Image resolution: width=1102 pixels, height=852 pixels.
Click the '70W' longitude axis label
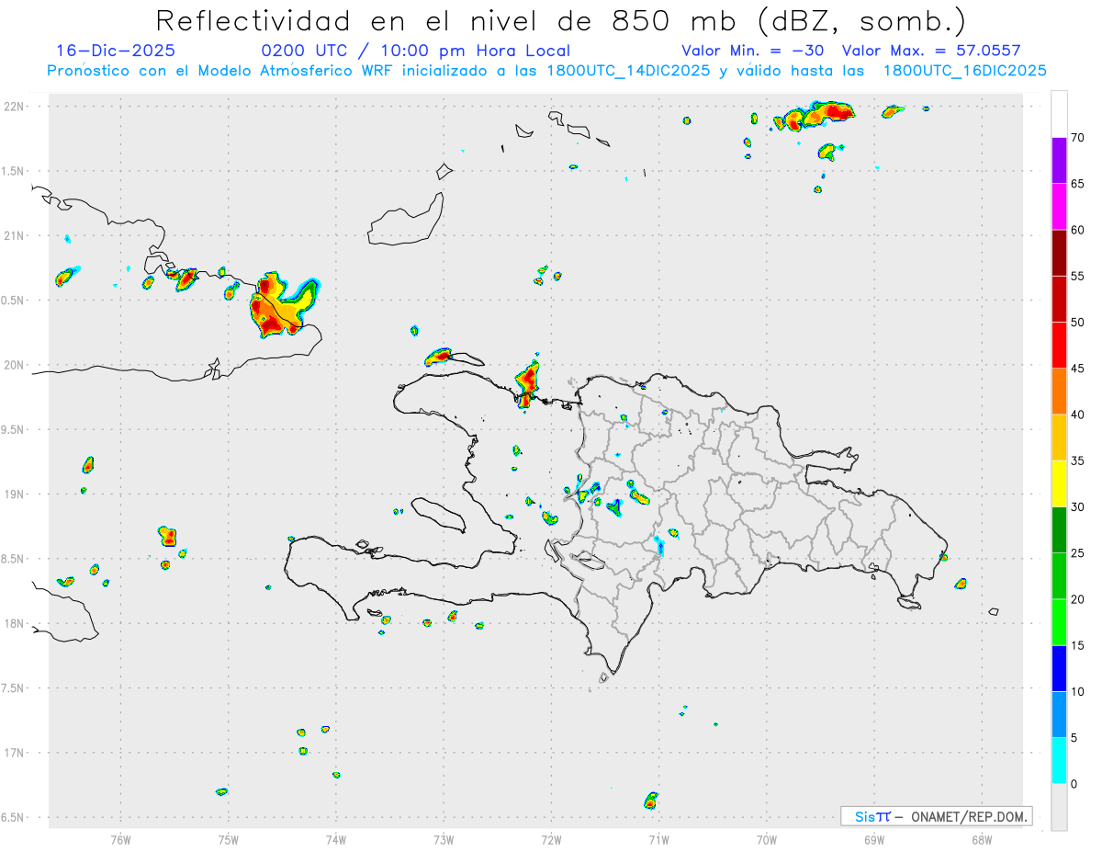click(767, 839)
